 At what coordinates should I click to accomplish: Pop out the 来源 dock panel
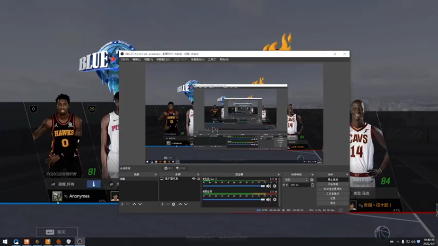(x=198, y=174)
